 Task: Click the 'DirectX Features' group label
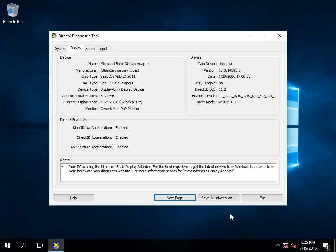click(x=73, y=120)
